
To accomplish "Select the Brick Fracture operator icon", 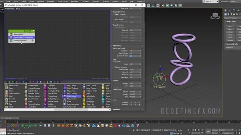I will coord(26,85).
